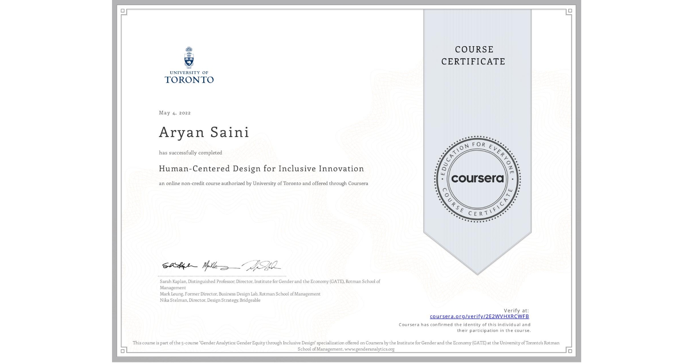Select the date May 4, 2022
The width and height of the screenshot is (694, 363).
[174, 113]
